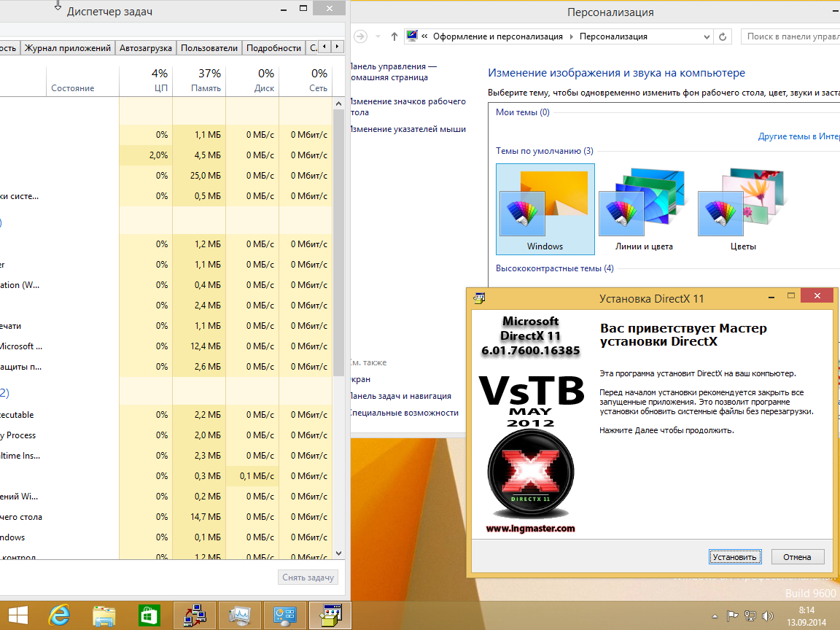The width and height of the screenshot is (840, 630).
Task: Click the Установить button in DirectX installer
Action: [734, 557]
